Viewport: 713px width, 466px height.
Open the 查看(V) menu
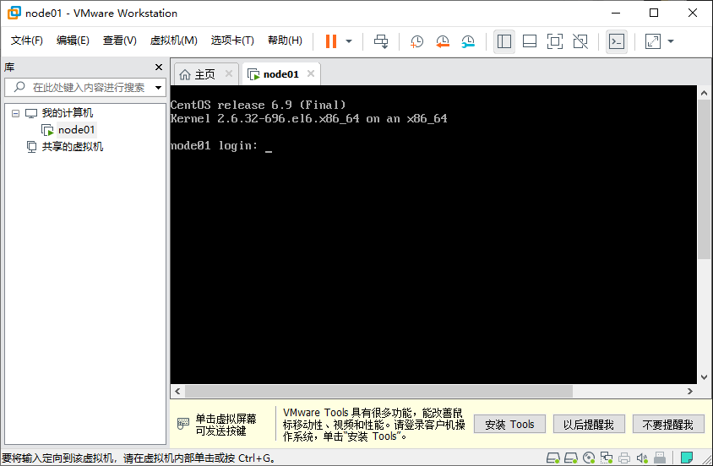point(120,41)
